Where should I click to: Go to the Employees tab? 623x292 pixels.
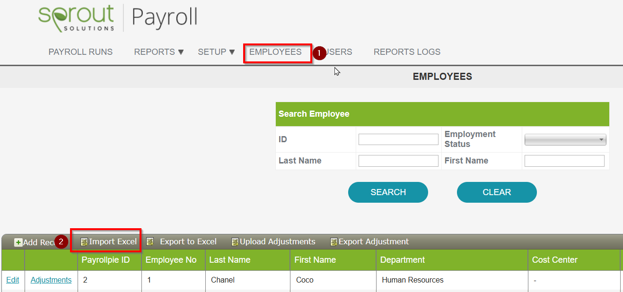coord(275,52)
